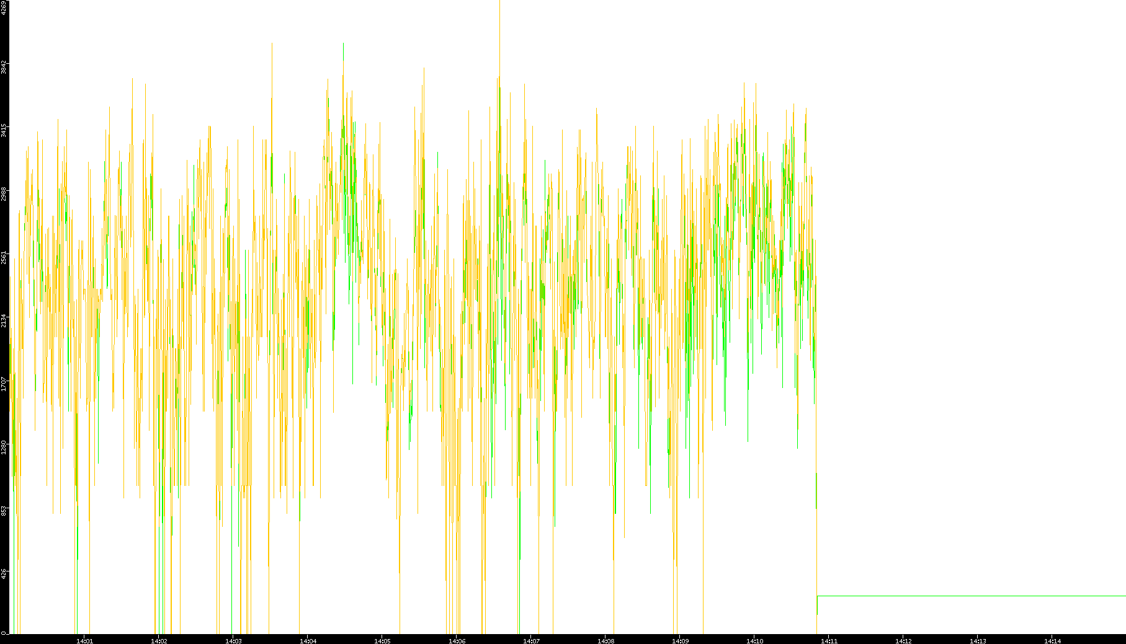This screenshot has height=644, width=1126.
Task: Click the 1280 y-axis label
Action: tap(4, 447)
